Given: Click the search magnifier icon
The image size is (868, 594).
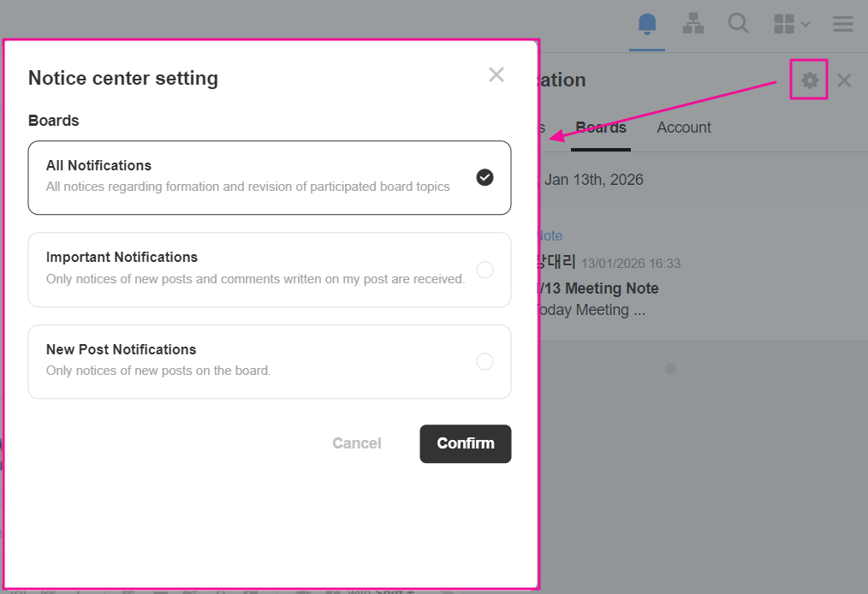Looking at the screenshot, I should (x=738, y=24).
